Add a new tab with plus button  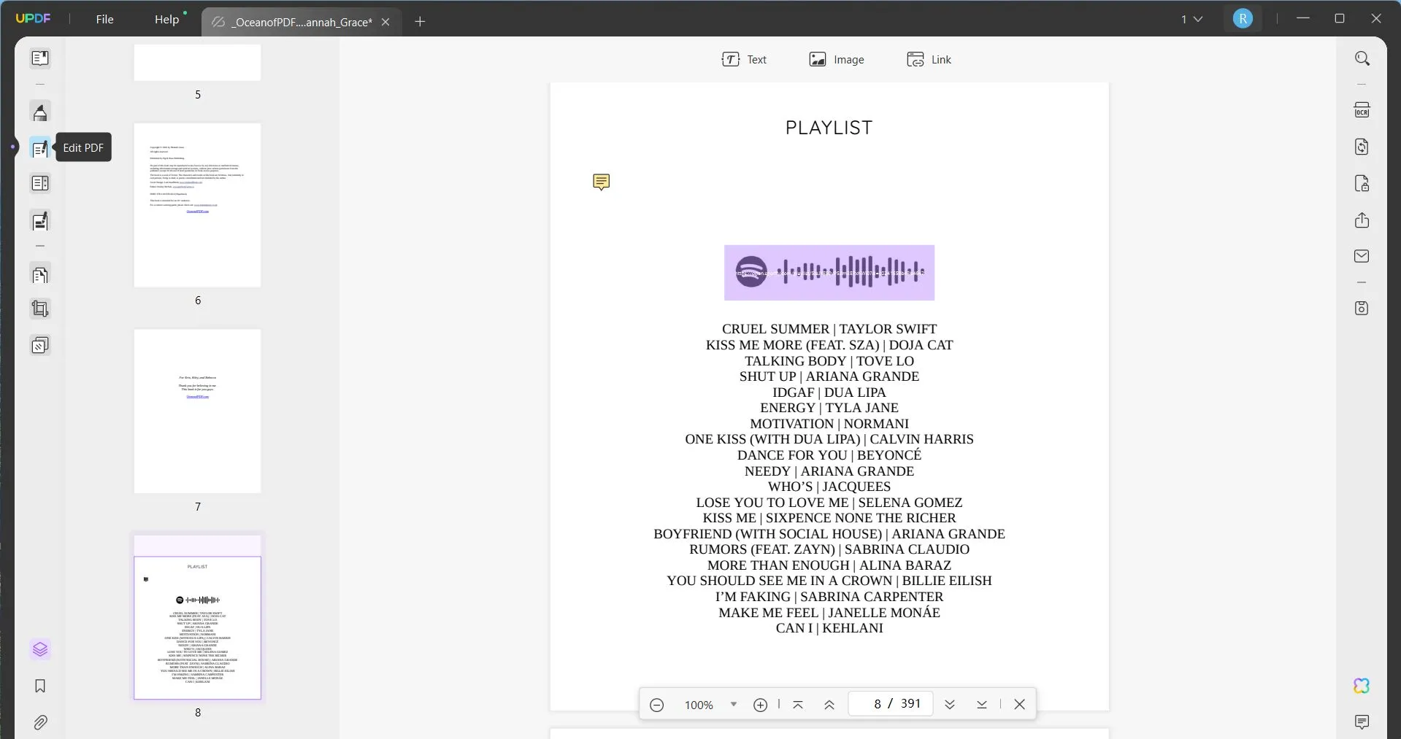(420, 22)
